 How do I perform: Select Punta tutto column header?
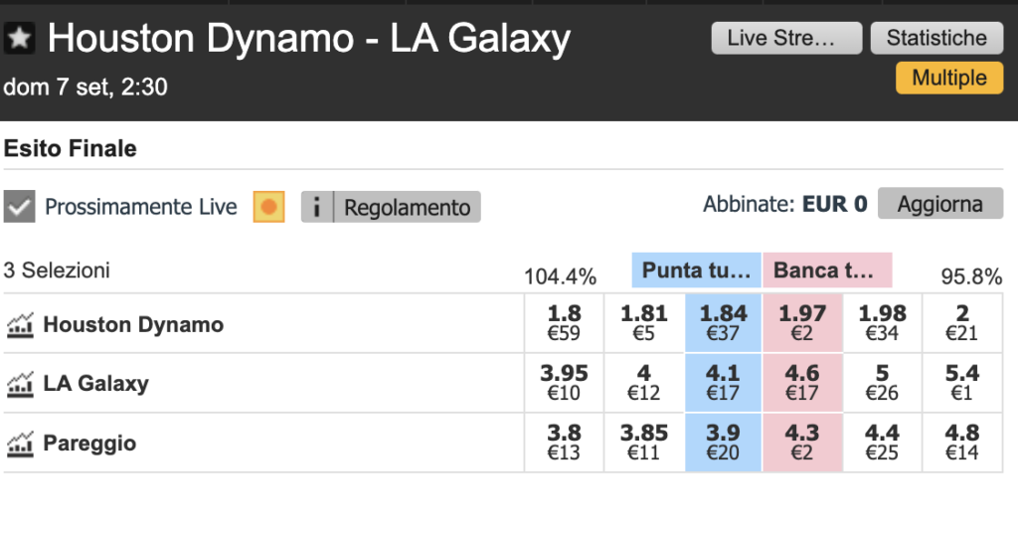696,270
